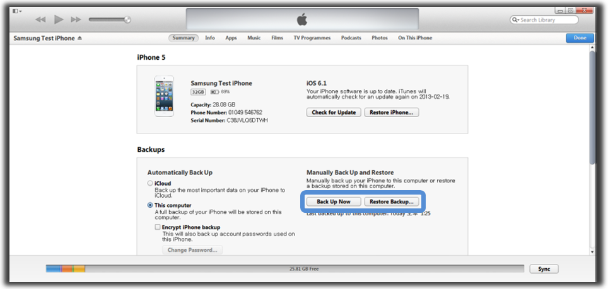Screen dimensions: 608x289
Task: Click the Change Password button
Action: point(192,250)
